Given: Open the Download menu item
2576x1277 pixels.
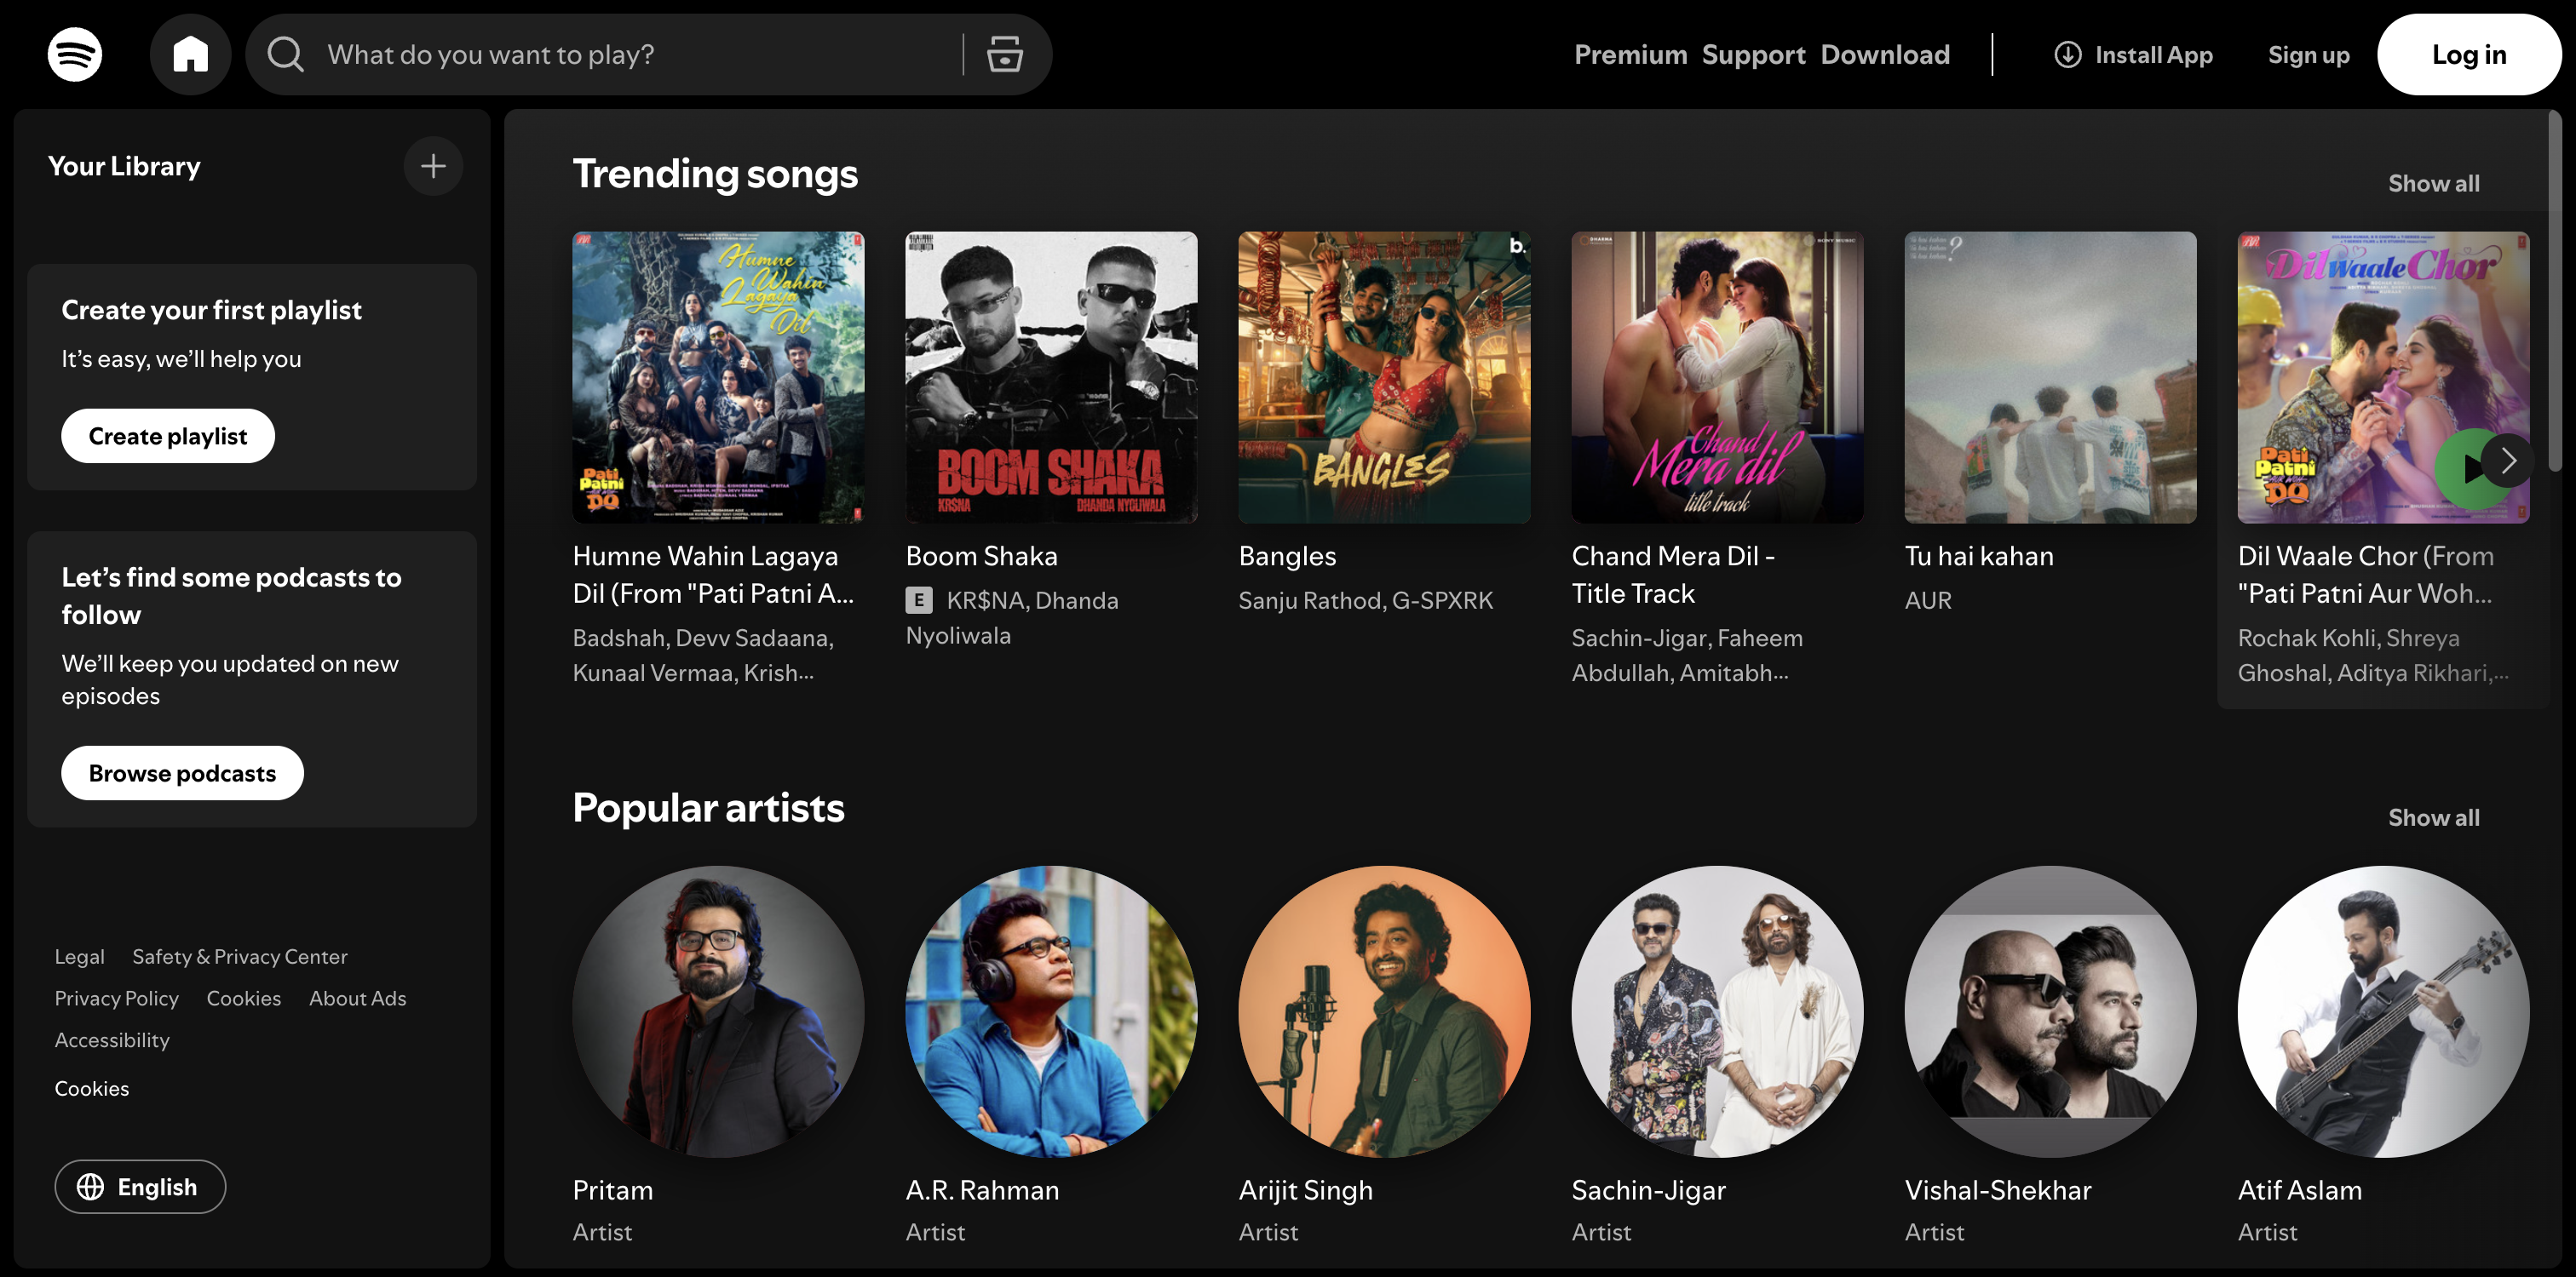Looking at the screenshot, I should 1884,54.
